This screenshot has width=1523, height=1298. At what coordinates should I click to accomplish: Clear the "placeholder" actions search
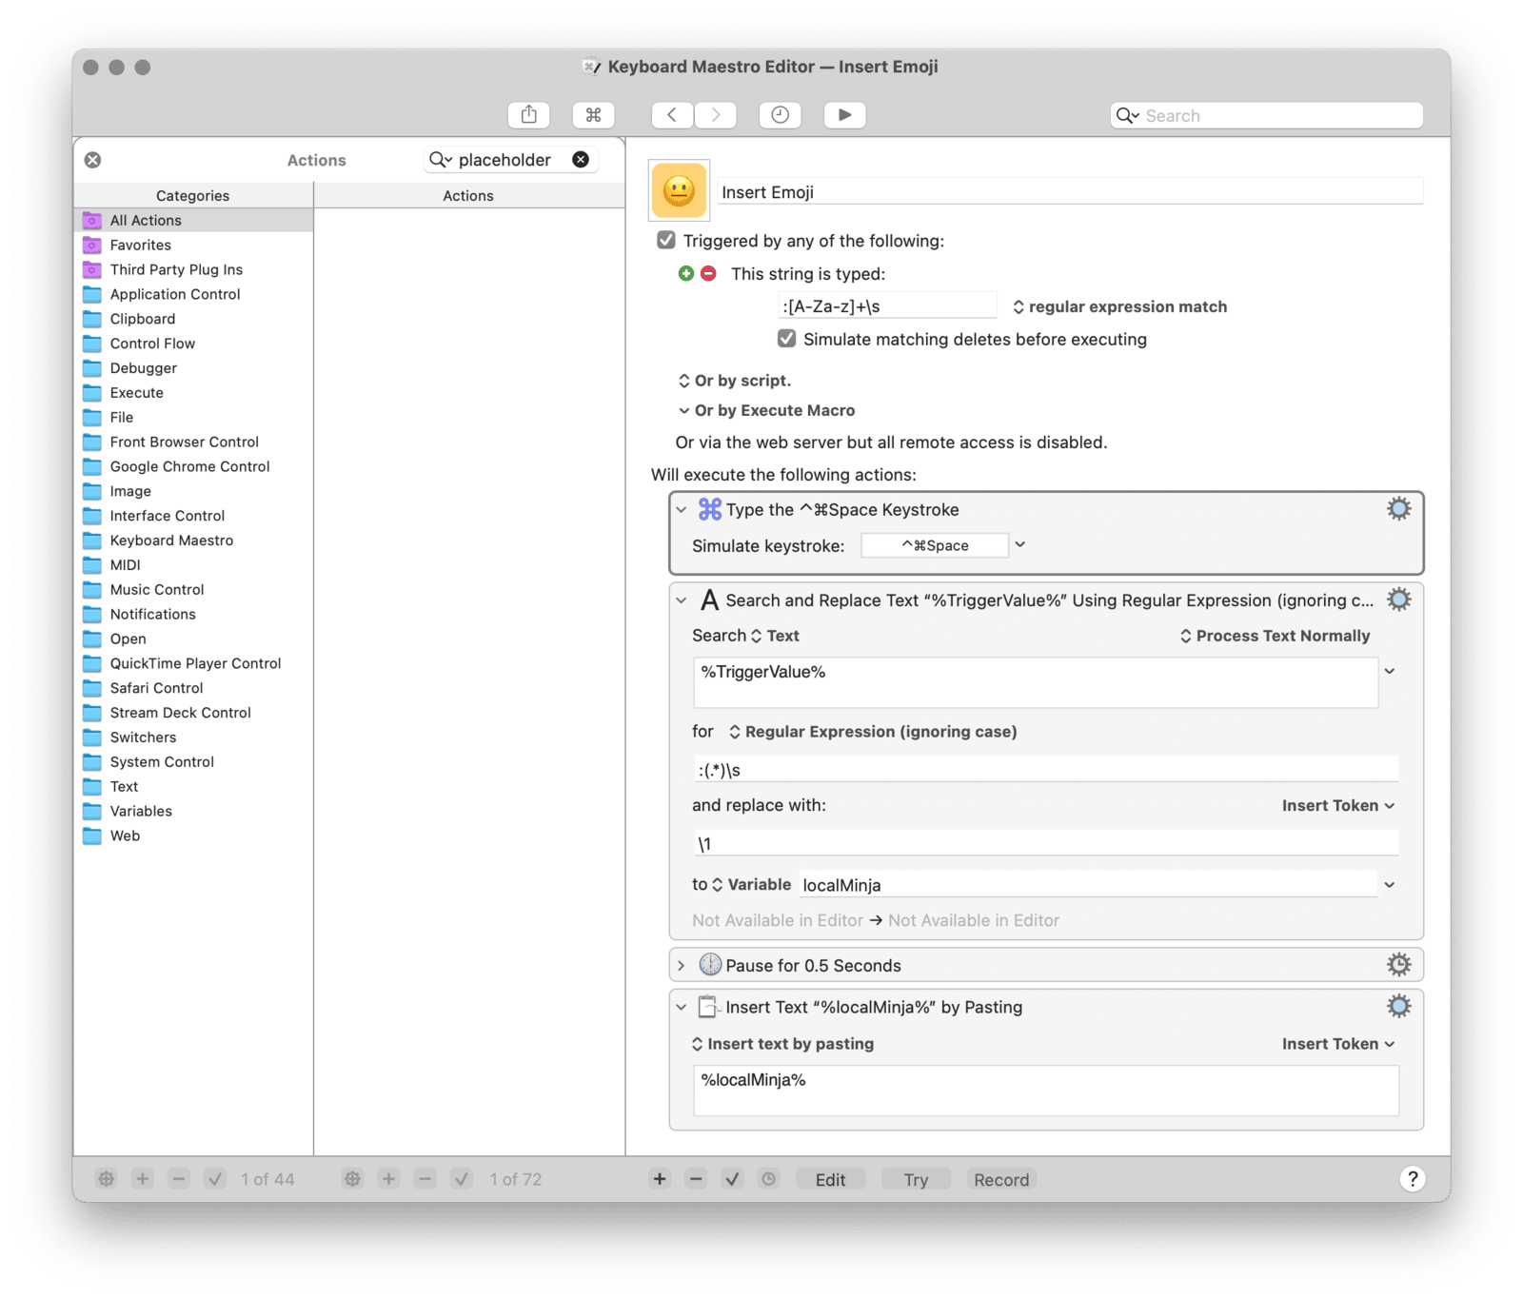(581, 160)
